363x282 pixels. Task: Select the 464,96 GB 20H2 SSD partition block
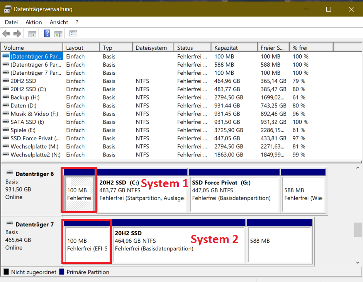point(179,241)
